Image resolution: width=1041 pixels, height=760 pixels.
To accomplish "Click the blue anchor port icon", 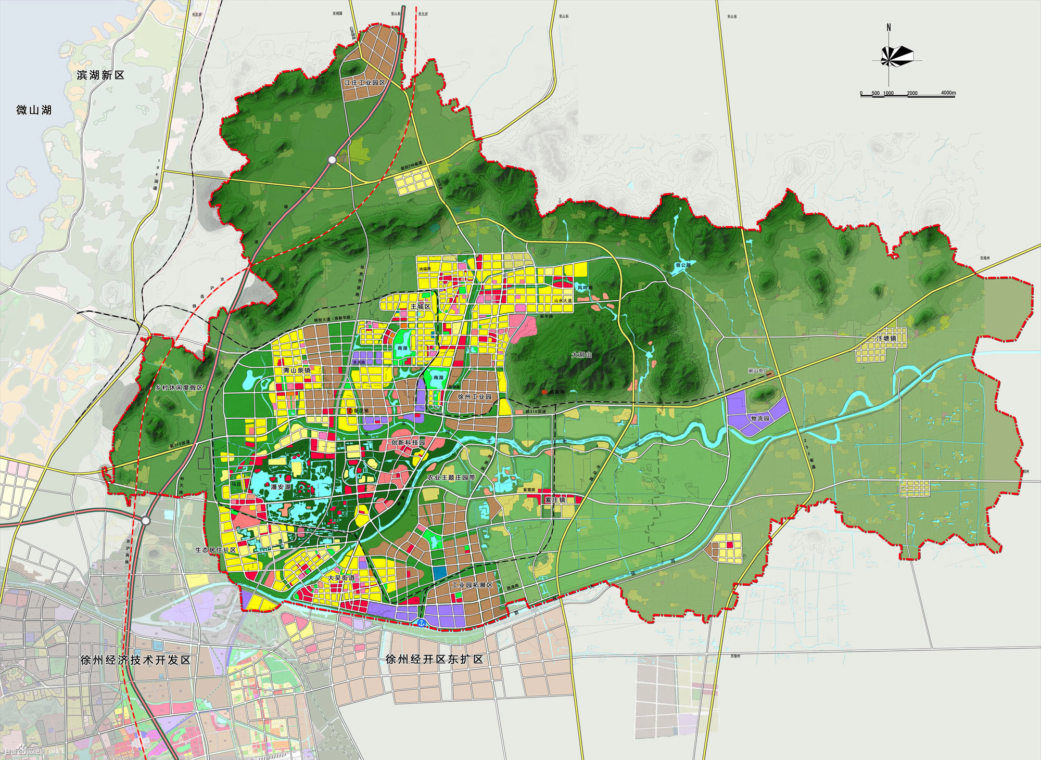I will pyautogui.click(x=422, y=623).
